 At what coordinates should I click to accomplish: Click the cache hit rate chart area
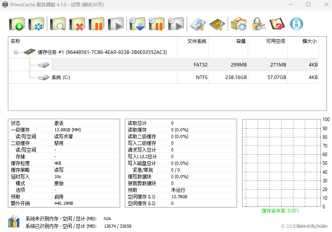pos(282,163)
